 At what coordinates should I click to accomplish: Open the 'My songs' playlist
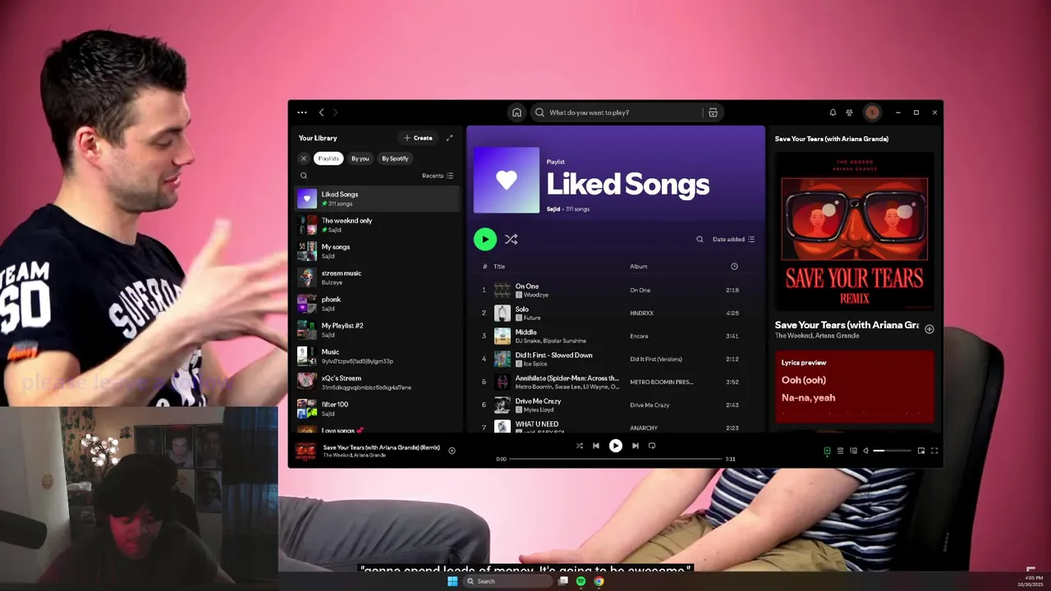(378, 251)
